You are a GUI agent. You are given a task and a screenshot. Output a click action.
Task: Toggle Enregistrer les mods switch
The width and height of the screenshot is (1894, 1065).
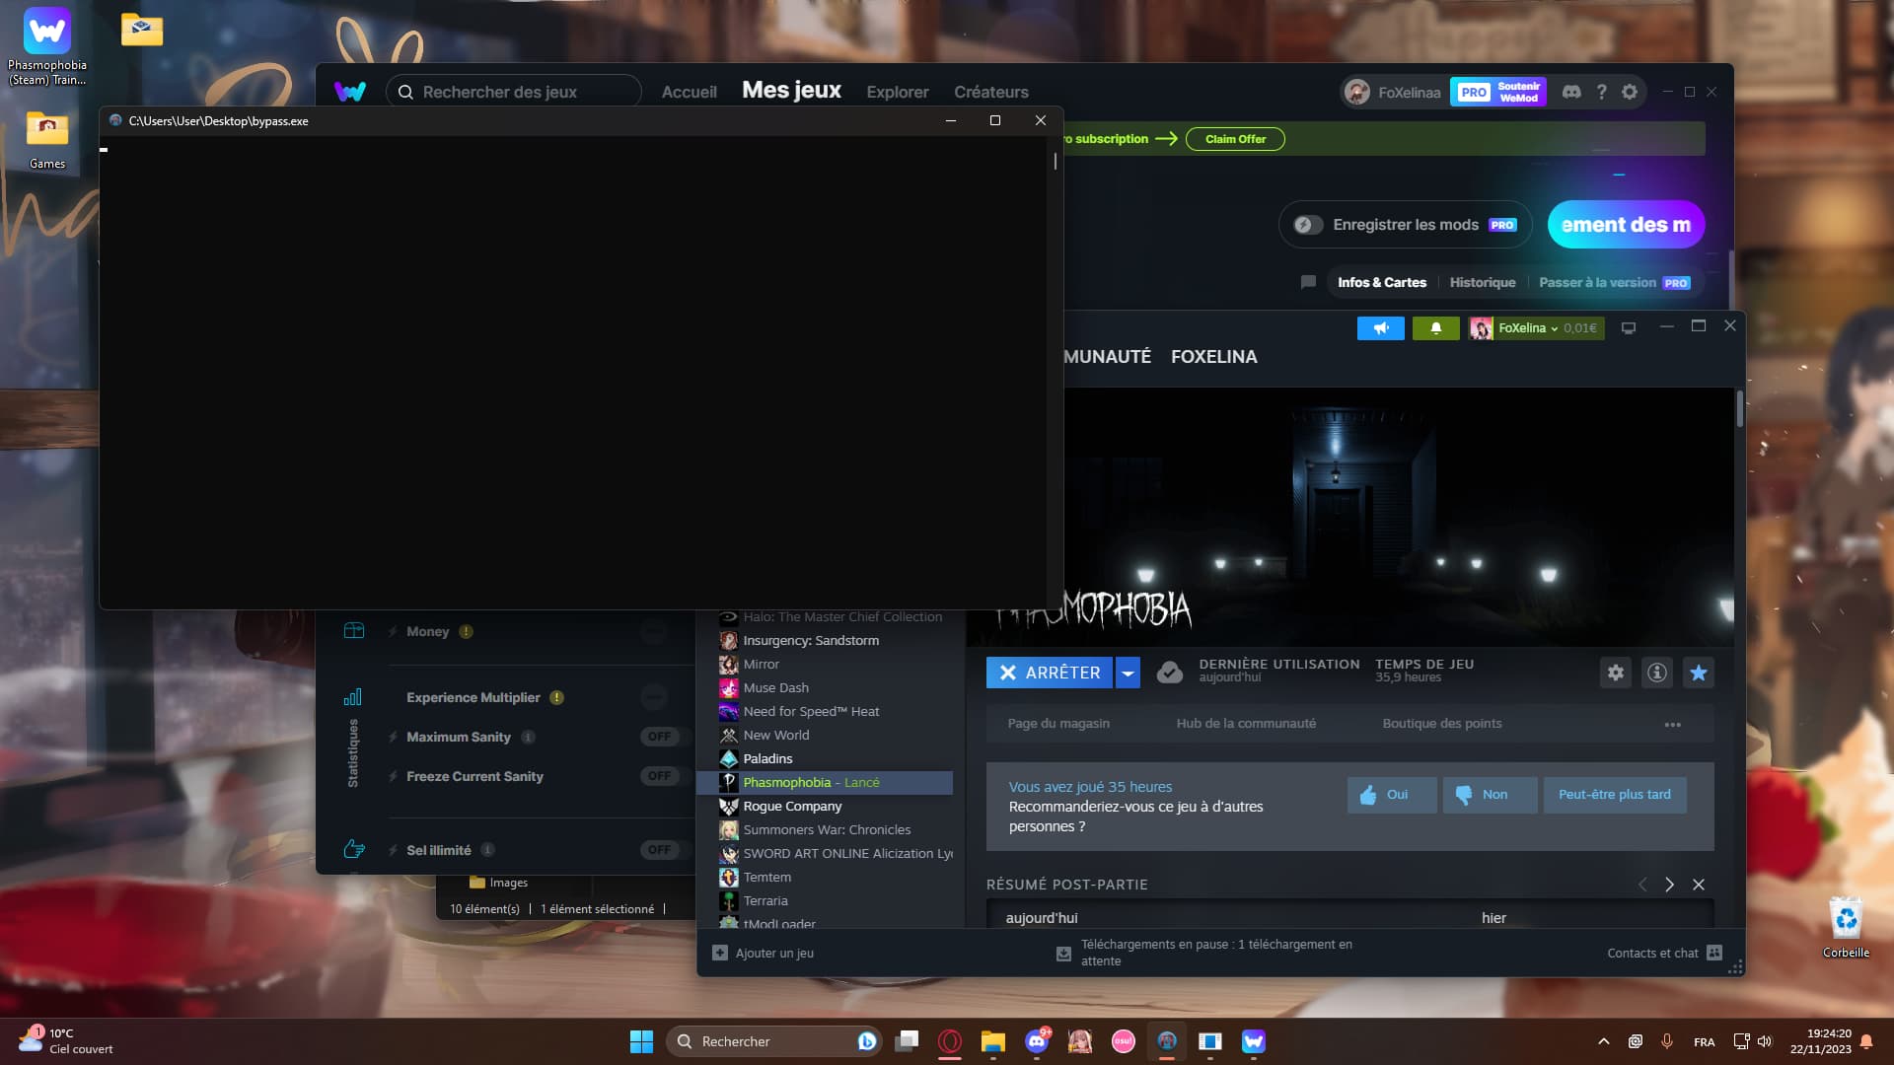coord(1308,225)
